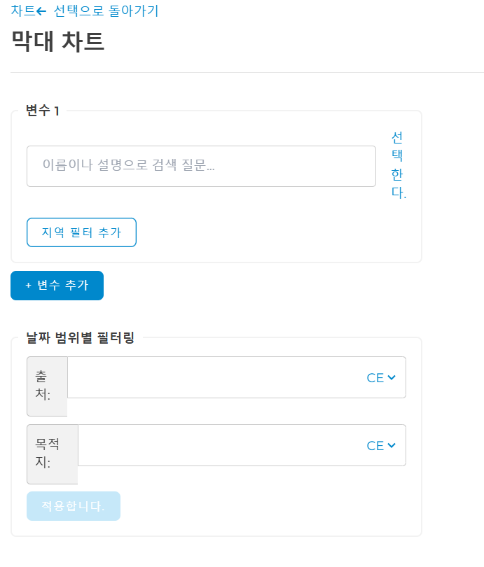Click the back arrow icon in breadcrumb
484x567 pixels.
tap(41, 11)
